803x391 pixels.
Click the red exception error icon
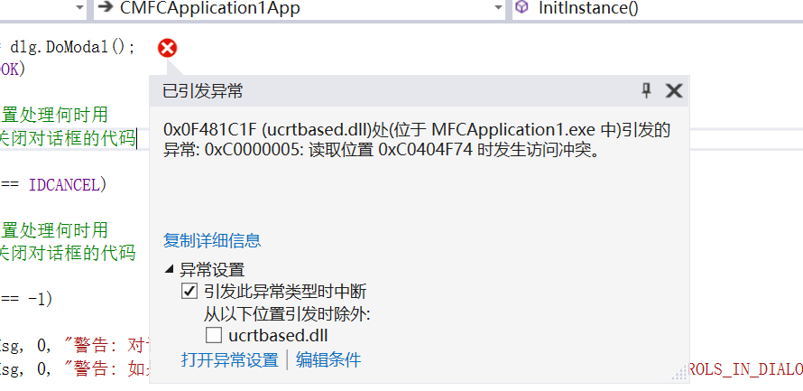167,48
